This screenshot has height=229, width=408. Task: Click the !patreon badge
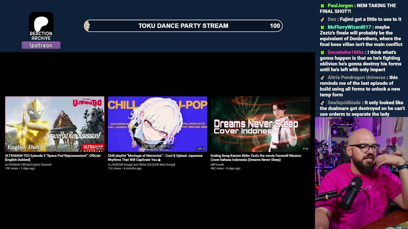pos(41,45)
